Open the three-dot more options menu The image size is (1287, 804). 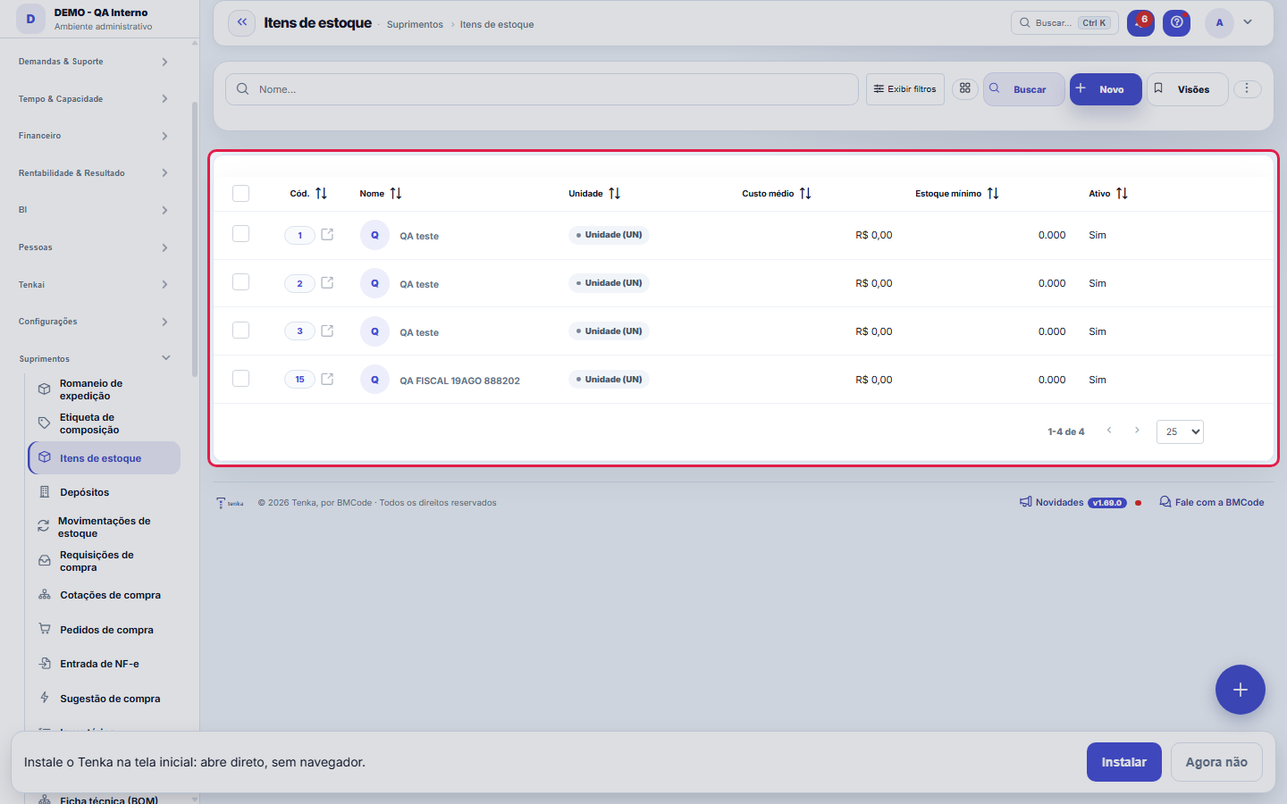click(1247, 88)
